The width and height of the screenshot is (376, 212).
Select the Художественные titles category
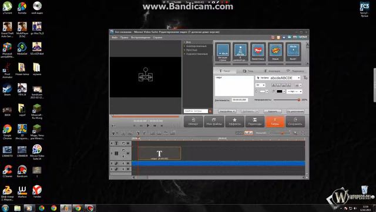click(197, 54)
